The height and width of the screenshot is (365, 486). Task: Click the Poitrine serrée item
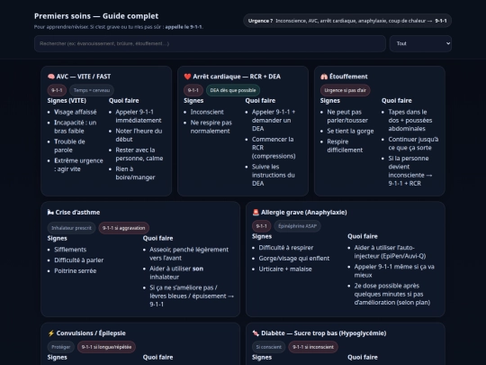coord(75,271)
